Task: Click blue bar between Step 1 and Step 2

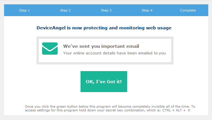Action: coord(45,10)
